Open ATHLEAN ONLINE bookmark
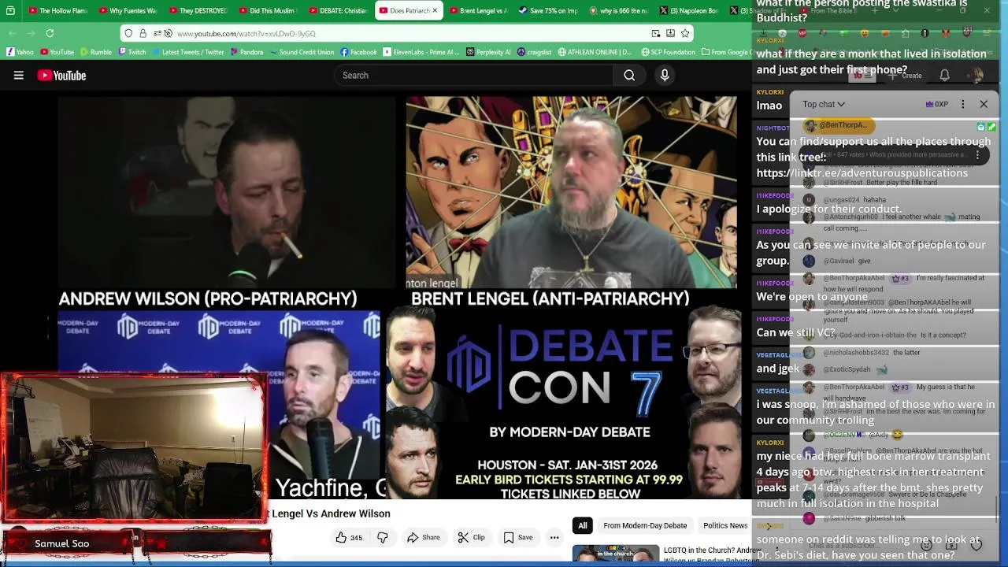1008x567 pixels. [595, 52]
